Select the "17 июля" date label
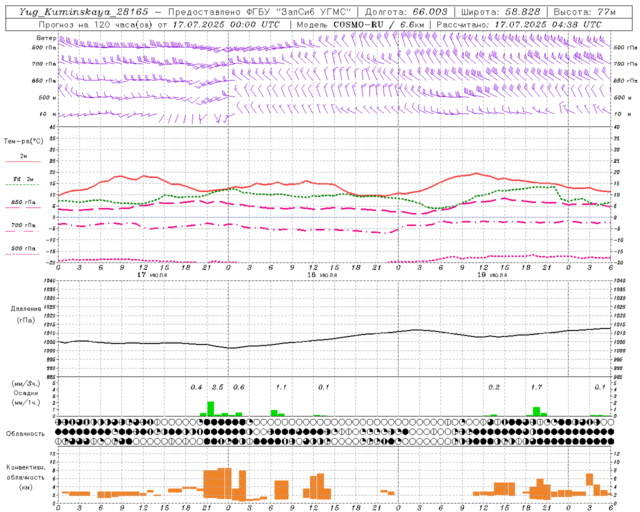640x512 pixels. (x=152, y=275)
